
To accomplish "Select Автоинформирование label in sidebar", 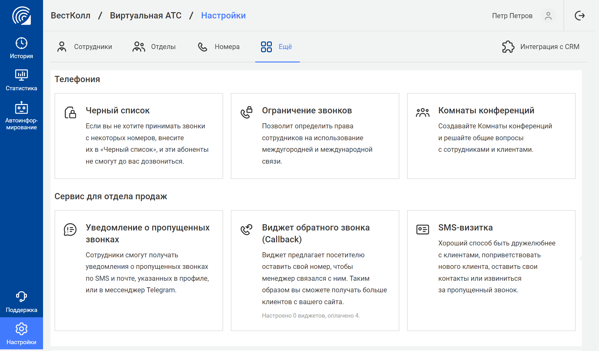I will coord(22,124).
